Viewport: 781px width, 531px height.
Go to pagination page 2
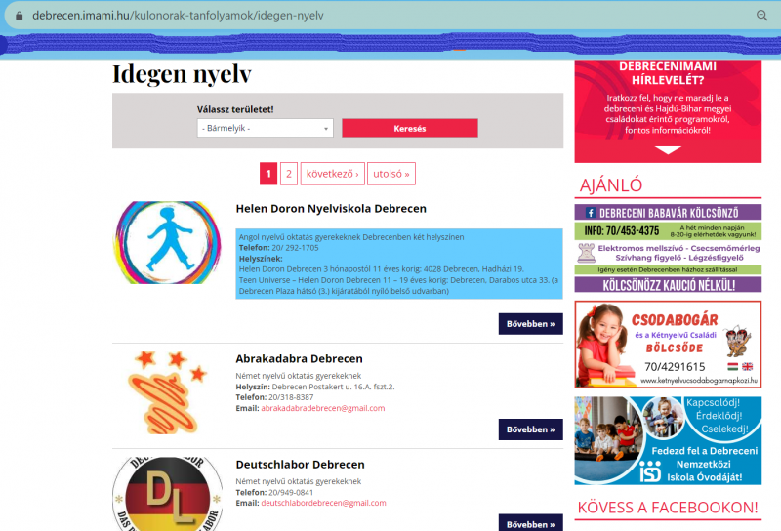pos(289,174)
